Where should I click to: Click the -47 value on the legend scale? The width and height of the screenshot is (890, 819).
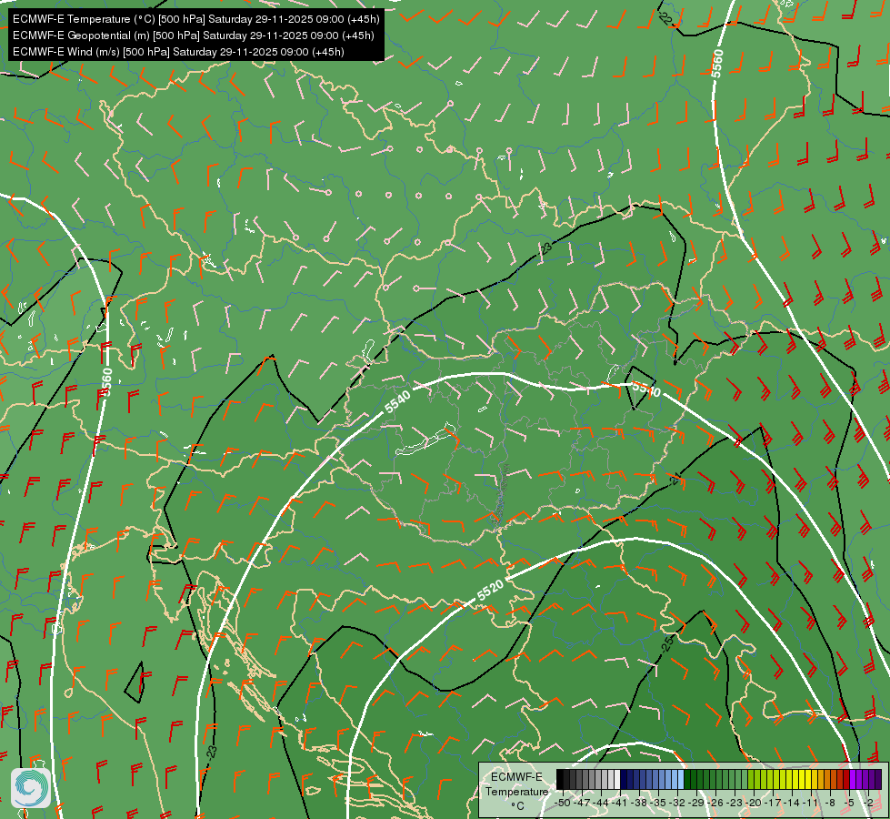click(x=582, y=803)
